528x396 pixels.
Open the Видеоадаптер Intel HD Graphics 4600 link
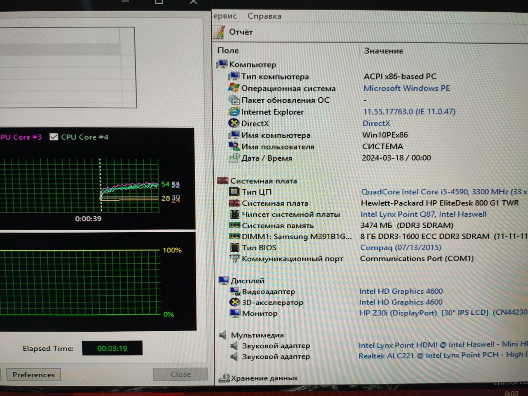(x=401, y=291)
